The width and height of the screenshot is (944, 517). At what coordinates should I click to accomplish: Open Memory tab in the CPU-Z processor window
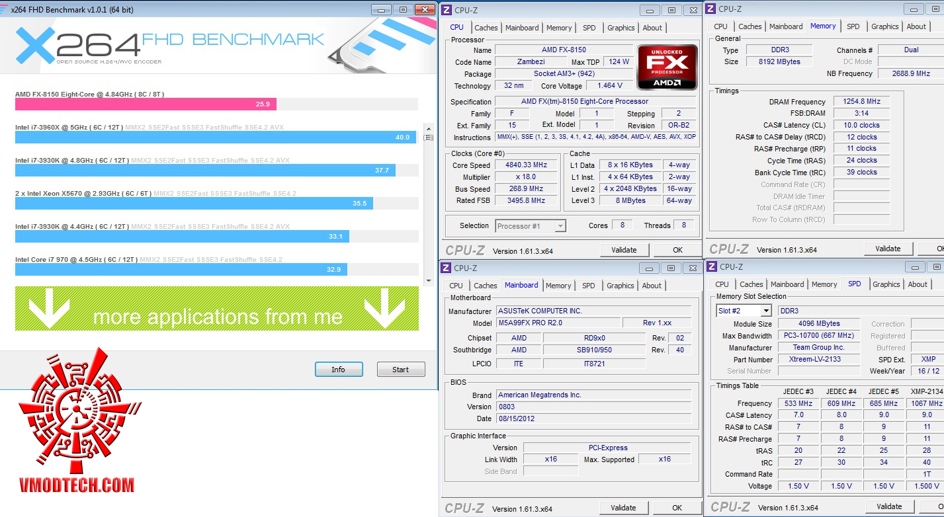(x=559, y=28)
